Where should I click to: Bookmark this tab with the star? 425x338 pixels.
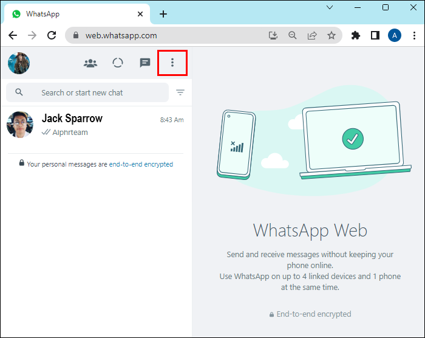click(x=331, y=35)
